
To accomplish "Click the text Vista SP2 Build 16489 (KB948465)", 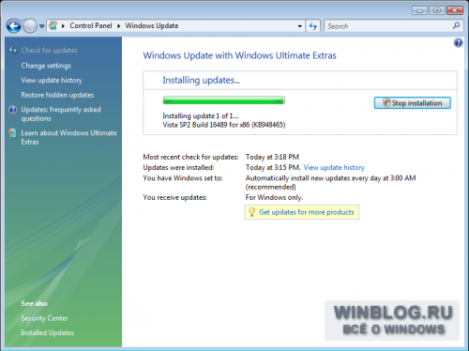I will (224, 125).
